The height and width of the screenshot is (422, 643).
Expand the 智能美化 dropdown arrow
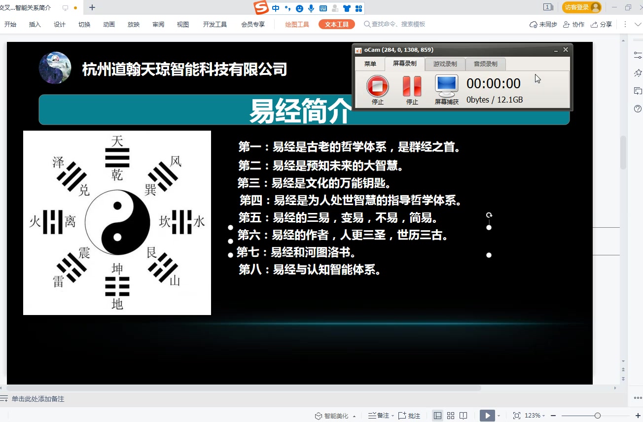355,416
